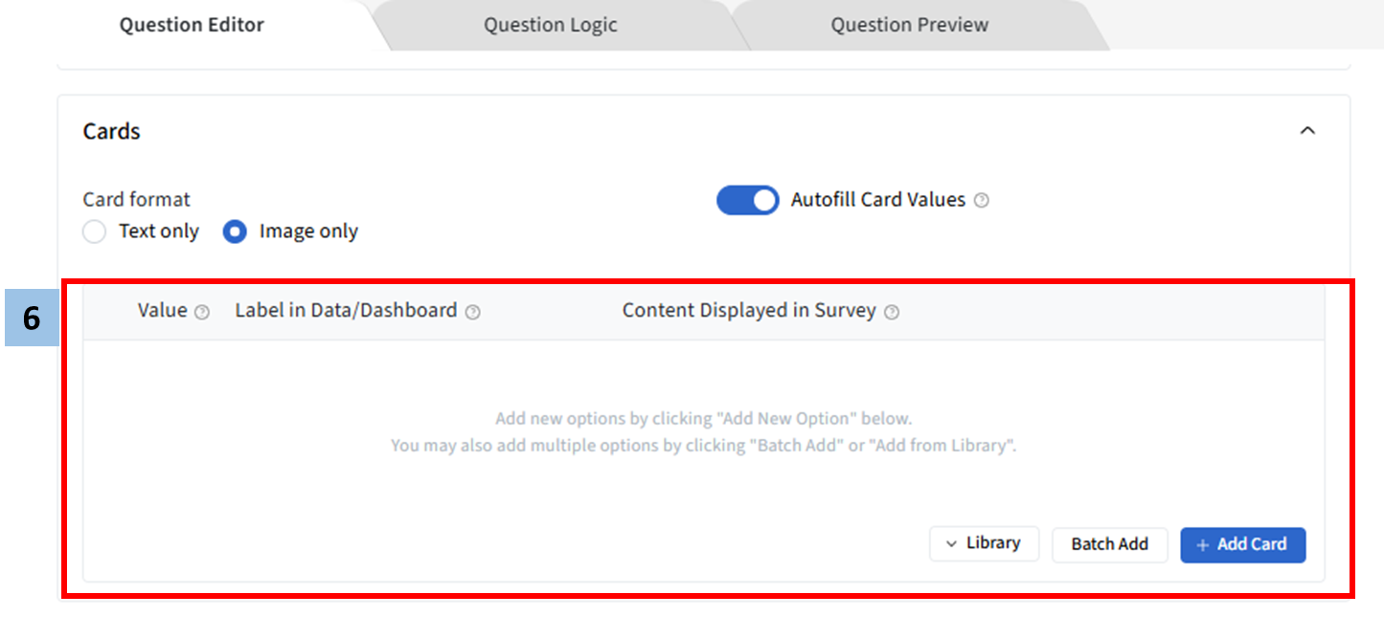Click the blue step number 6 badge
The image size is (1384, 617).
(x=32, y=318)
